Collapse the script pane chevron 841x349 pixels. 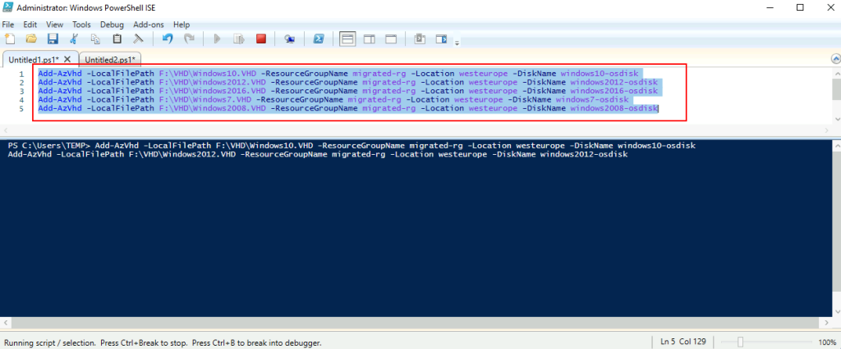pos(835,59)
